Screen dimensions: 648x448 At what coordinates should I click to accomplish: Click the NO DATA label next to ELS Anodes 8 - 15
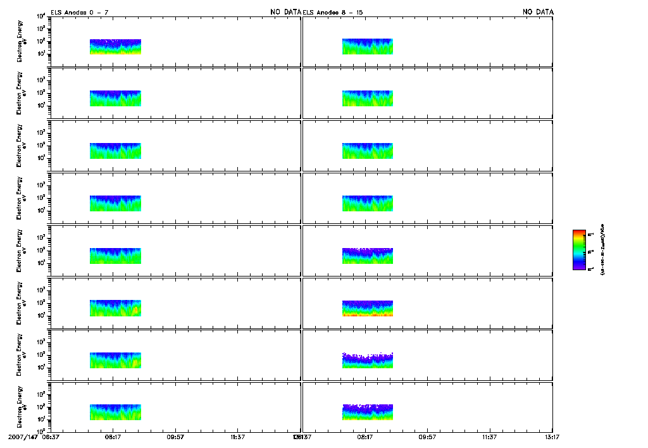pyautogui.click(x=285, y=12)
